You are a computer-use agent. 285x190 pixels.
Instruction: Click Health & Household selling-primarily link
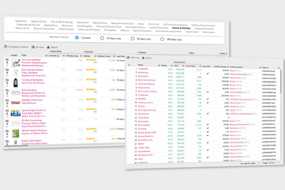[238, 74]
